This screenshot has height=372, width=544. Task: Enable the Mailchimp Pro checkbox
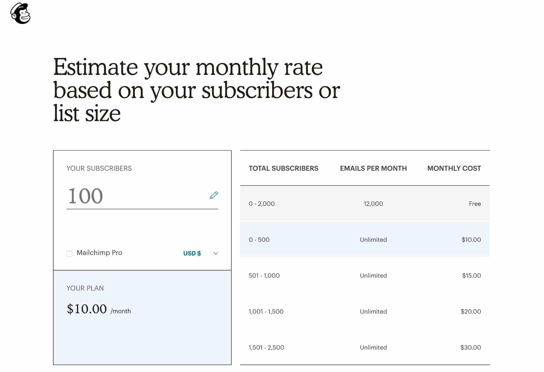pyautogui.click(x=69, y=254)
